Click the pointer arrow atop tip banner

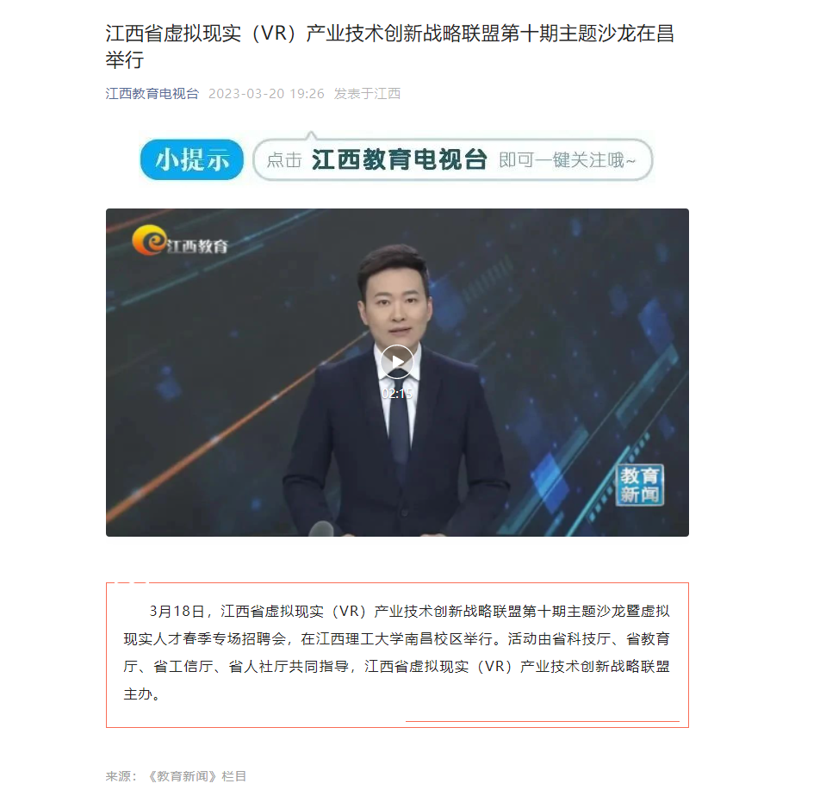pyautogui.click(x=311, y=135)
